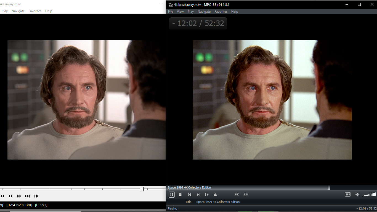The width and height of the screenshot is (377, 212).
Task: Open the Help menu in MPC-BE
Action: pyautogui.click(x=235, y=12)
